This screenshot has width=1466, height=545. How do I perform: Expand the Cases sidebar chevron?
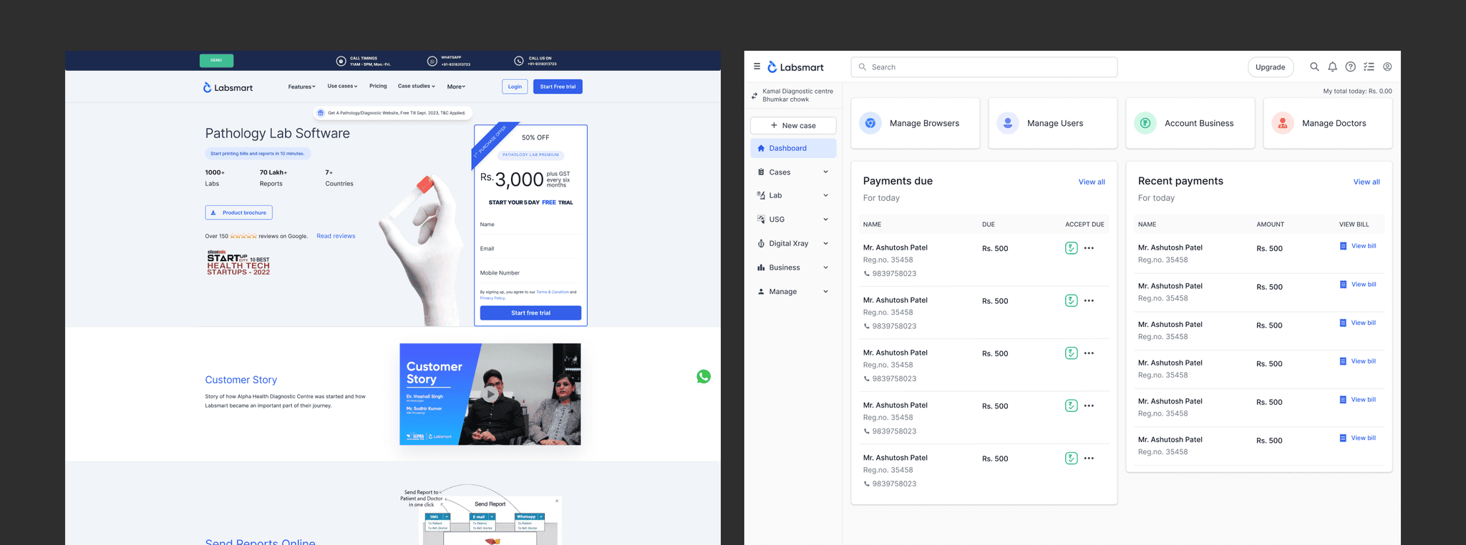point(825,172)
